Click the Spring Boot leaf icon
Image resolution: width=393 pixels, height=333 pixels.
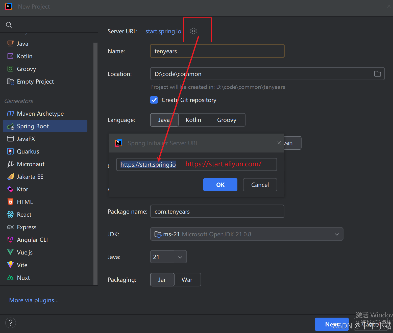click(10, 126)
